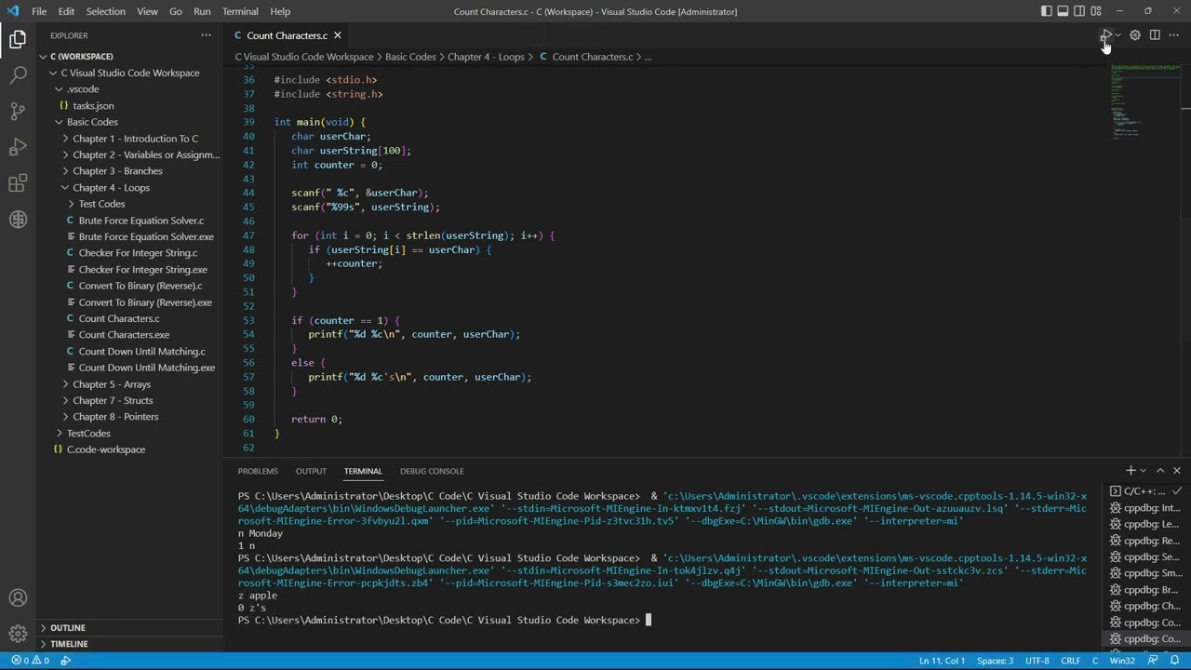This screenshot has width=1191, height=670.
Task: Open the Search view in activity bar
Action: point(18,75)
